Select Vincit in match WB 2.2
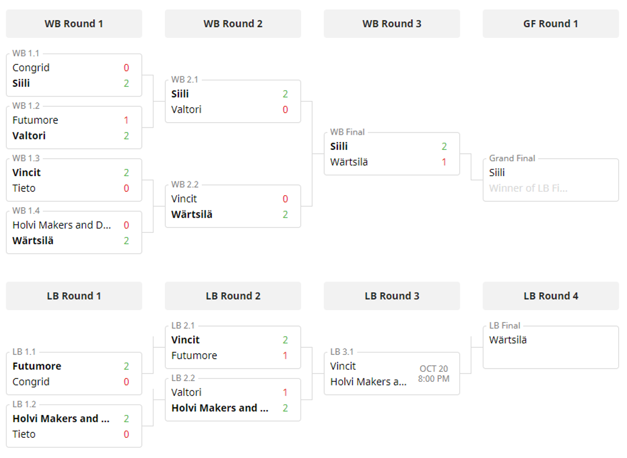This screenshot has height=458, width=627. [x=184, y=199]
